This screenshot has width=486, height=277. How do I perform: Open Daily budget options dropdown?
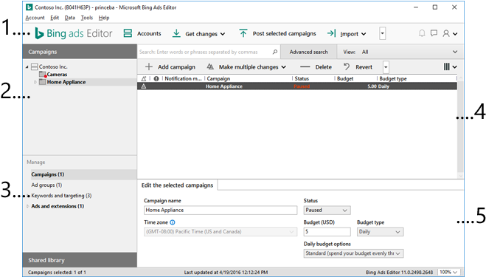click(353, 253)
